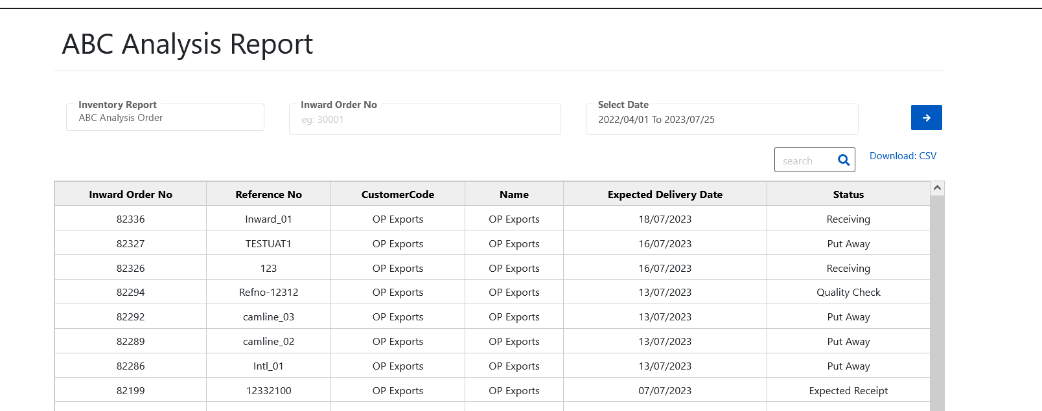Image resolution: width=1042 pixels, height=411 pixels.
Task: Click the magnifying glass search icon
Action: click(843, 161)
